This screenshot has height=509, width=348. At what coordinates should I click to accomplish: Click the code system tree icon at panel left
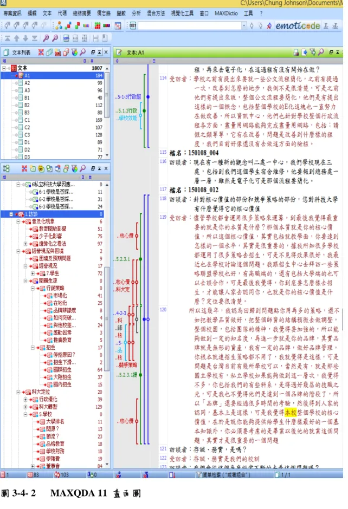click(6, 168)
